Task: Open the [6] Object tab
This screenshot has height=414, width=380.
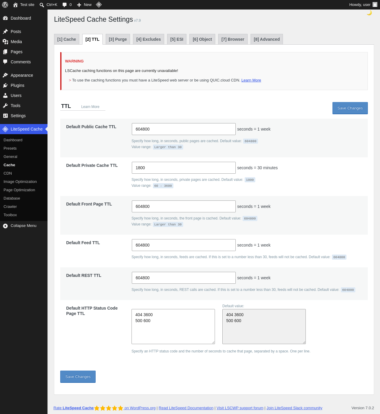Action: tap(202, 39)
